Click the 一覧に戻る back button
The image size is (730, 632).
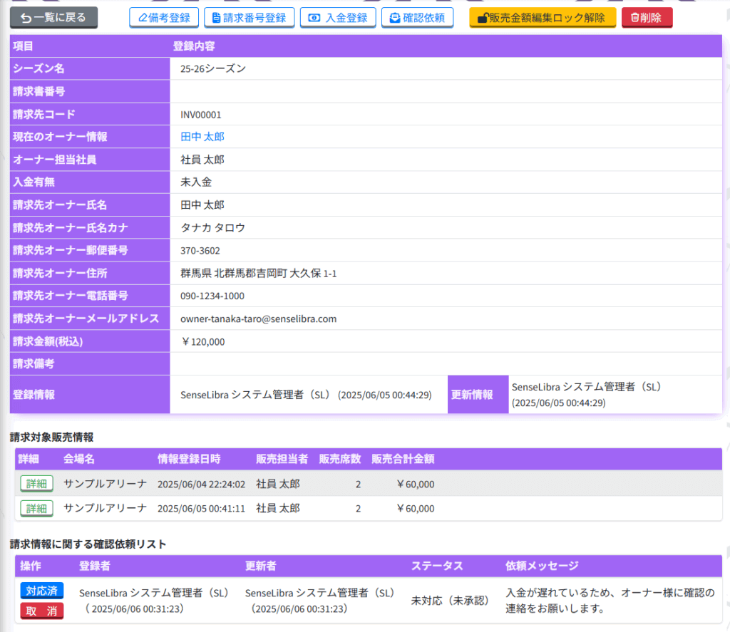[53, 18]
